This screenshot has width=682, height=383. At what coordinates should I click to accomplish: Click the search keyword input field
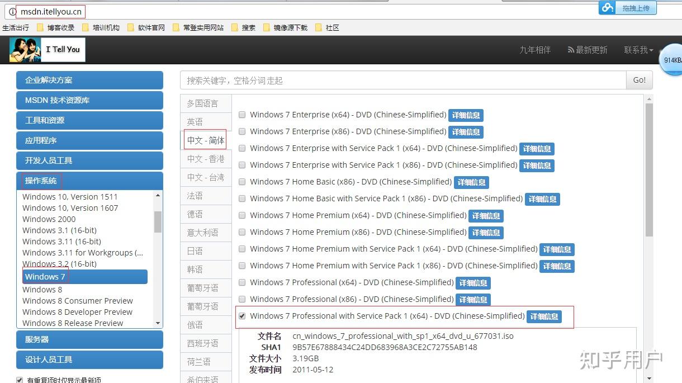pos(403,81)
